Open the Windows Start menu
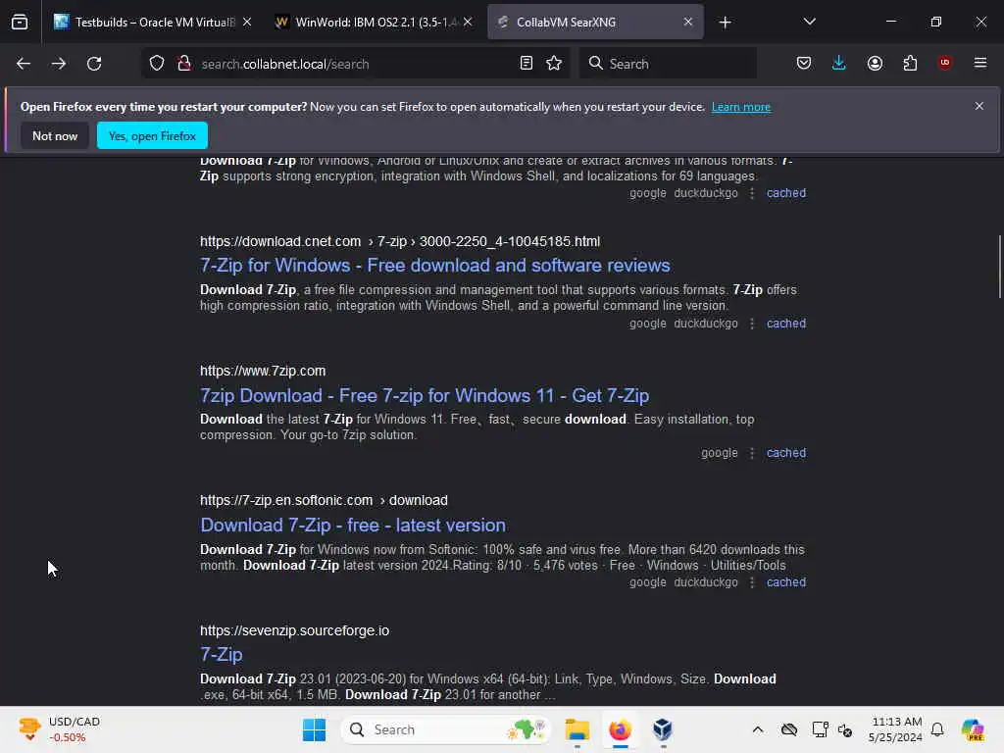The image size is (1004, 753). pyautogui.click(x=314, y=729)
